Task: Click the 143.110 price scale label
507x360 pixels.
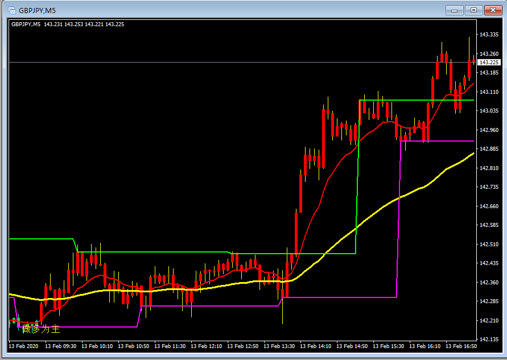Action: coord(489,92)
